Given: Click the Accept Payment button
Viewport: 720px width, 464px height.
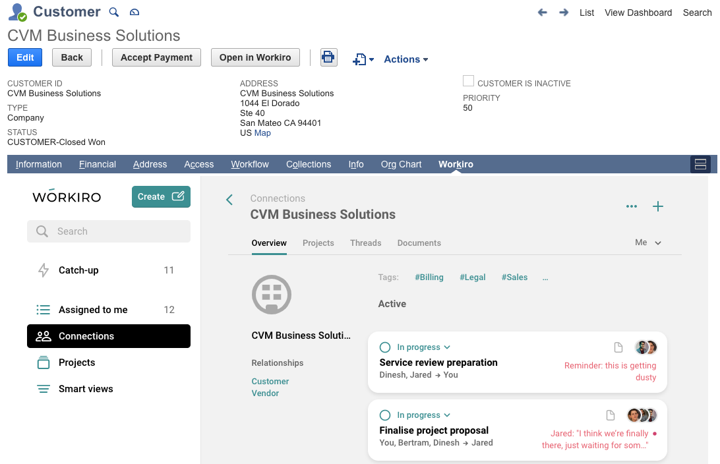Looking at the screenshot, I should tap(157, 57).
